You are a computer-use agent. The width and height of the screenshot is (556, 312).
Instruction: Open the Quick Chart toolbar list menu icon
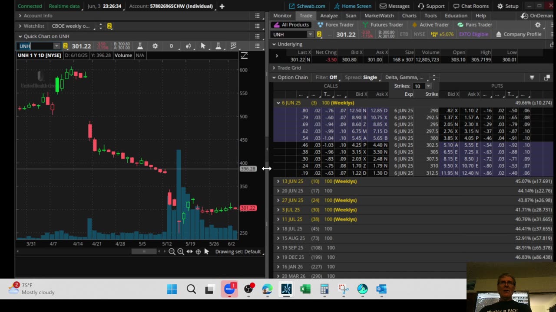[x=257, y=46]
